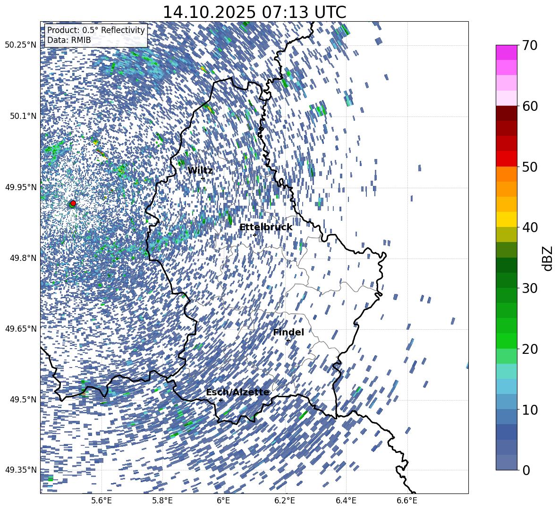This screenshot has height=510, width=559.
Task: Click the Esch/Alzette location cross marker
Action: (220, 400)
